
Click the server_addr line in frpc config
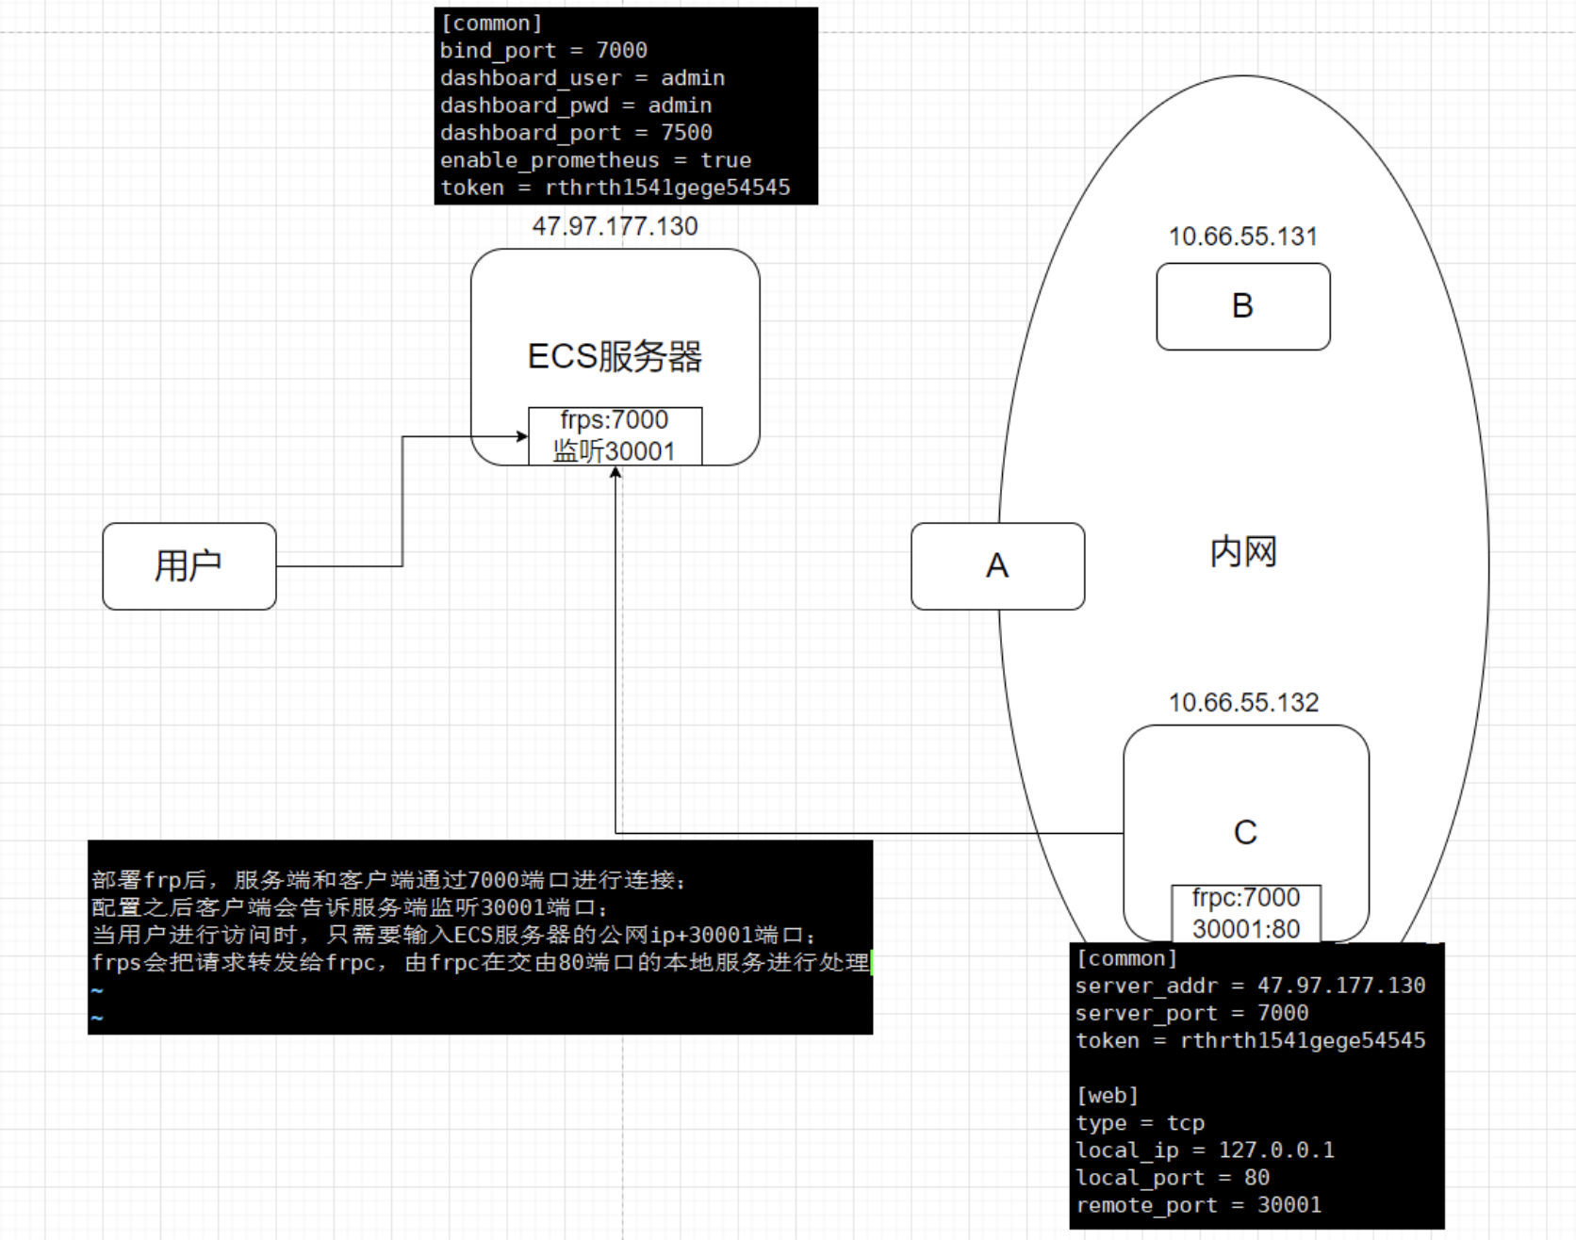(1250, 986)
